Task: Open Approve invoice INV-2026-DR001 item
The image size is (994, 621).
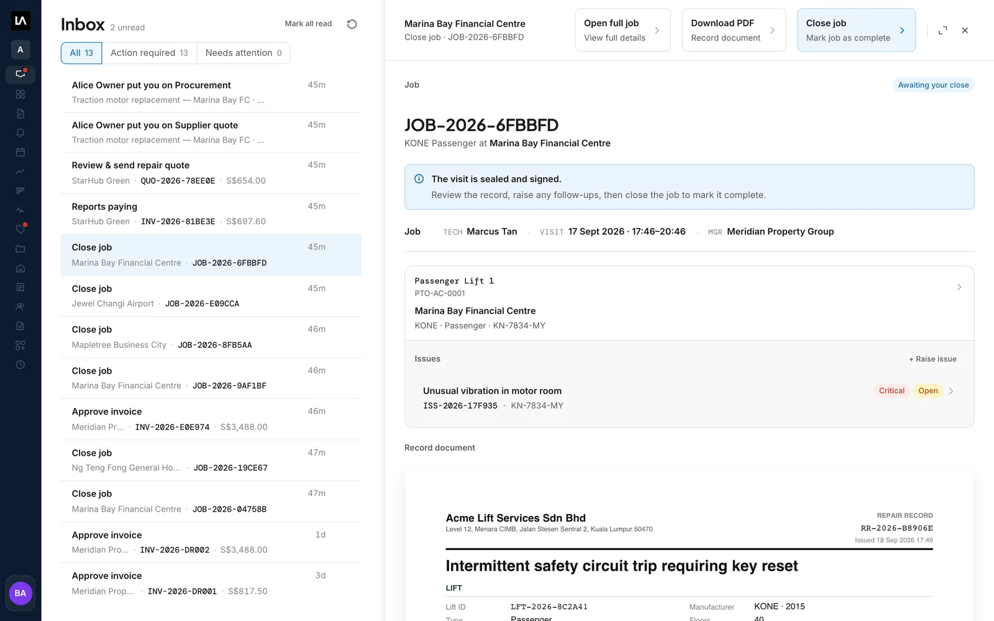Action: click(211, 583)
